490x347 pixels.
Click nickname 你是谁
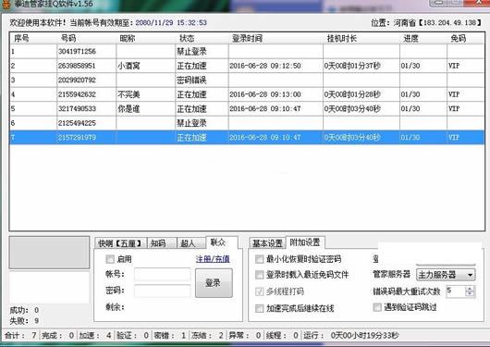(129, 109)
